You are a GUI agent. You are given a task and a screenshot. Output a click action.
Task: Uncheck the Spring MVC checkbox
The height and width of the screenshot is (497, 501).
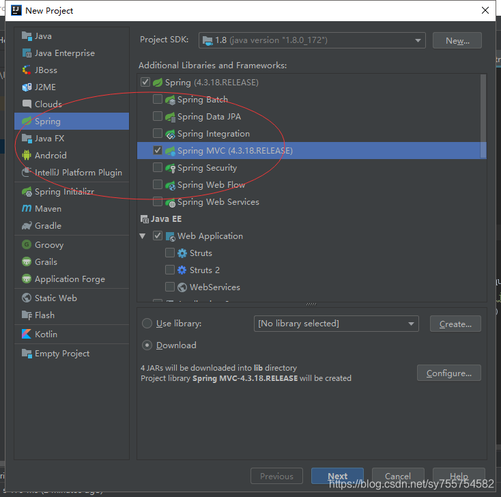[x=158, y=150]
